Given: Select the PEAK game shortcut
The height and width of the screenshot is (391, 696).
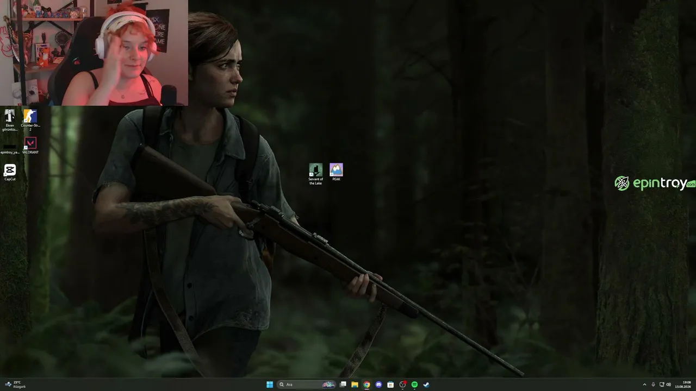Looking at the screenshot, I should pyautogui.click(x=336, y=172).
